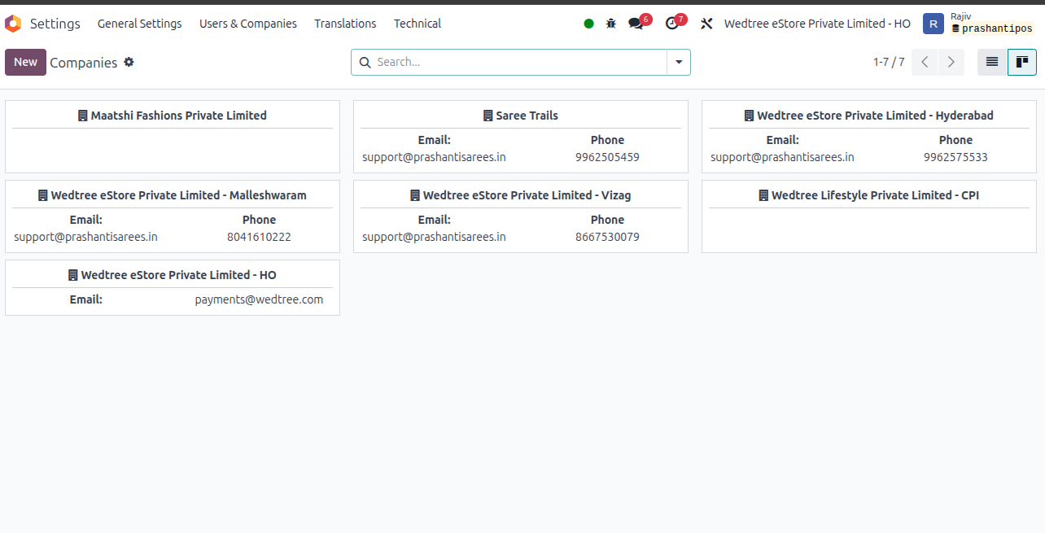Open the Odoo home apps icon
The image size is (1045, 533).
13,24
